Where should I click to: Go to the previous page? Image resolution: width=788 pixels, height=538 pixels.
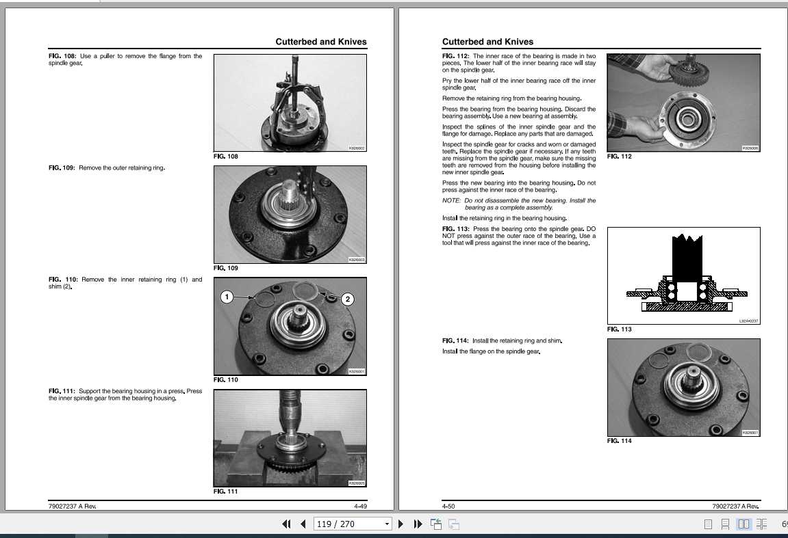click(303, 524)
